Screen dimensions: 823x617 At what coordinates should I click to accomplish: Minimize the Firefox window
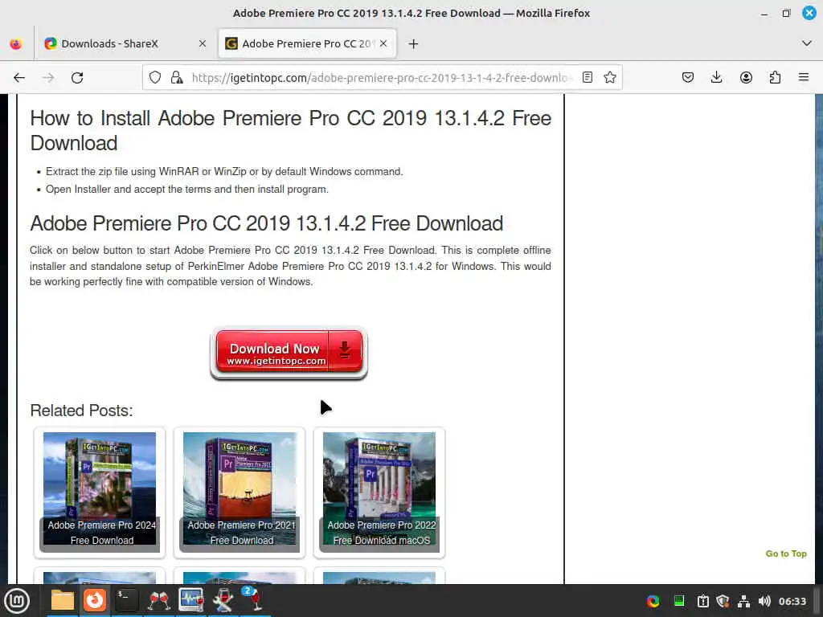(x=765, y=14)
